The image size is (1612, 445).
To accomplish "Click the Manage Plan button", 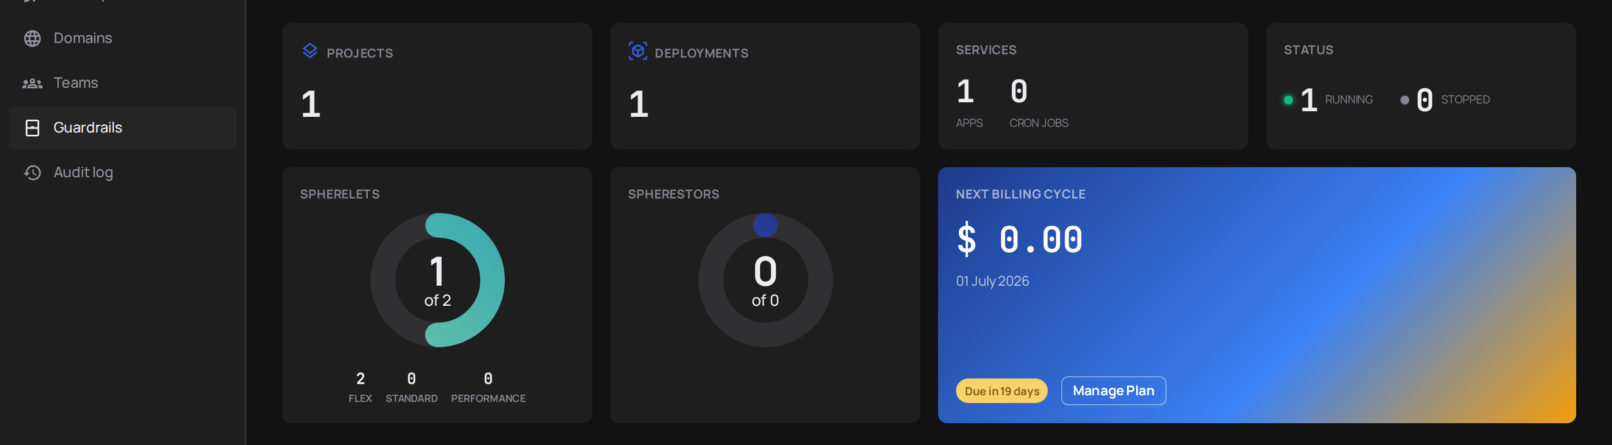I will click(x=1113, y=391).
